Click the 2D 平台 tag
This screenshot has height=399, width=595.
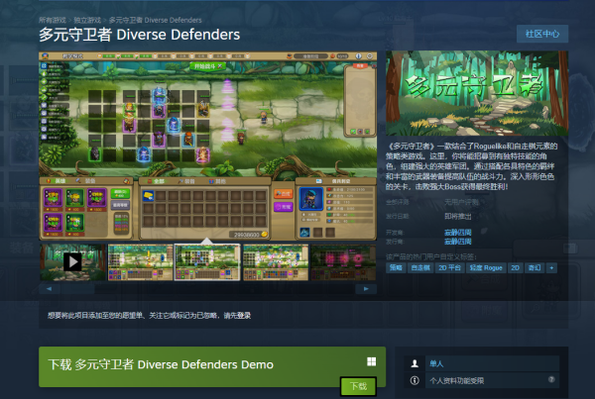pyautogui.click(x=449, y=268)
